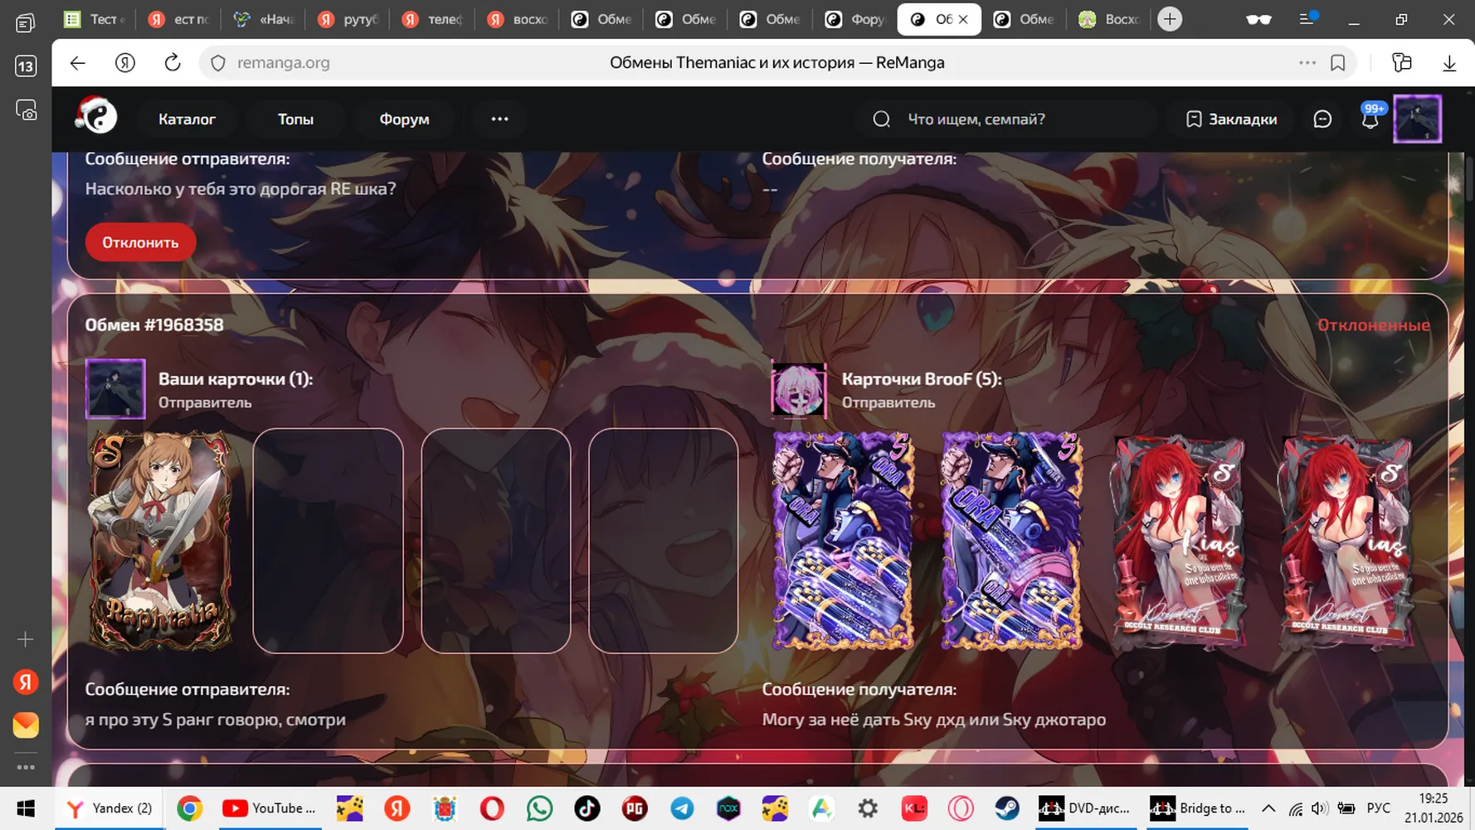The height and width of the screenshot is (830, 1475).
Task: Open the Yandex home button in toolbar
Action: point(125,63)
